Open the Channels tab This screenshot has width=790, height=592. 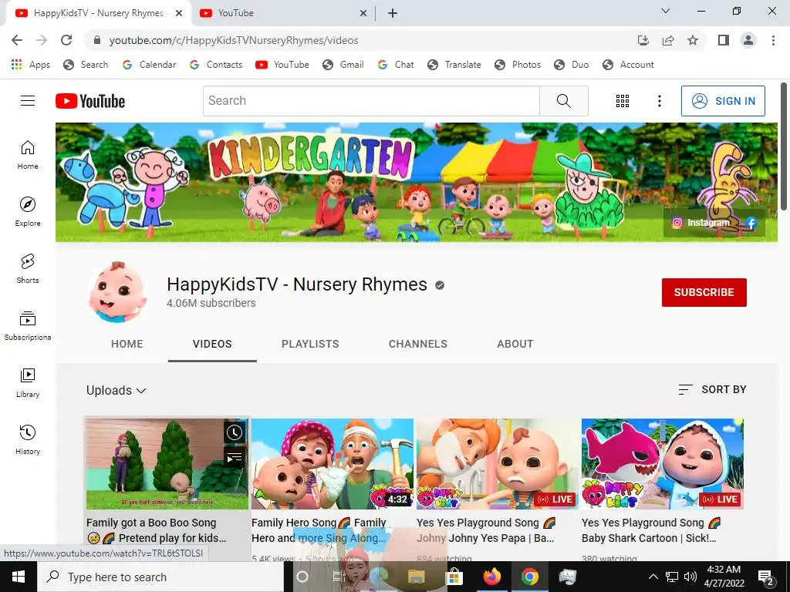coord(417,344)
